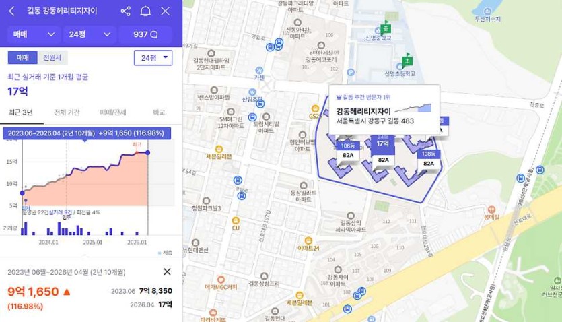The width and height of the screenshot is (562, 322).
Task: Open the 매매/전세 tab
Action: (112, 112)
